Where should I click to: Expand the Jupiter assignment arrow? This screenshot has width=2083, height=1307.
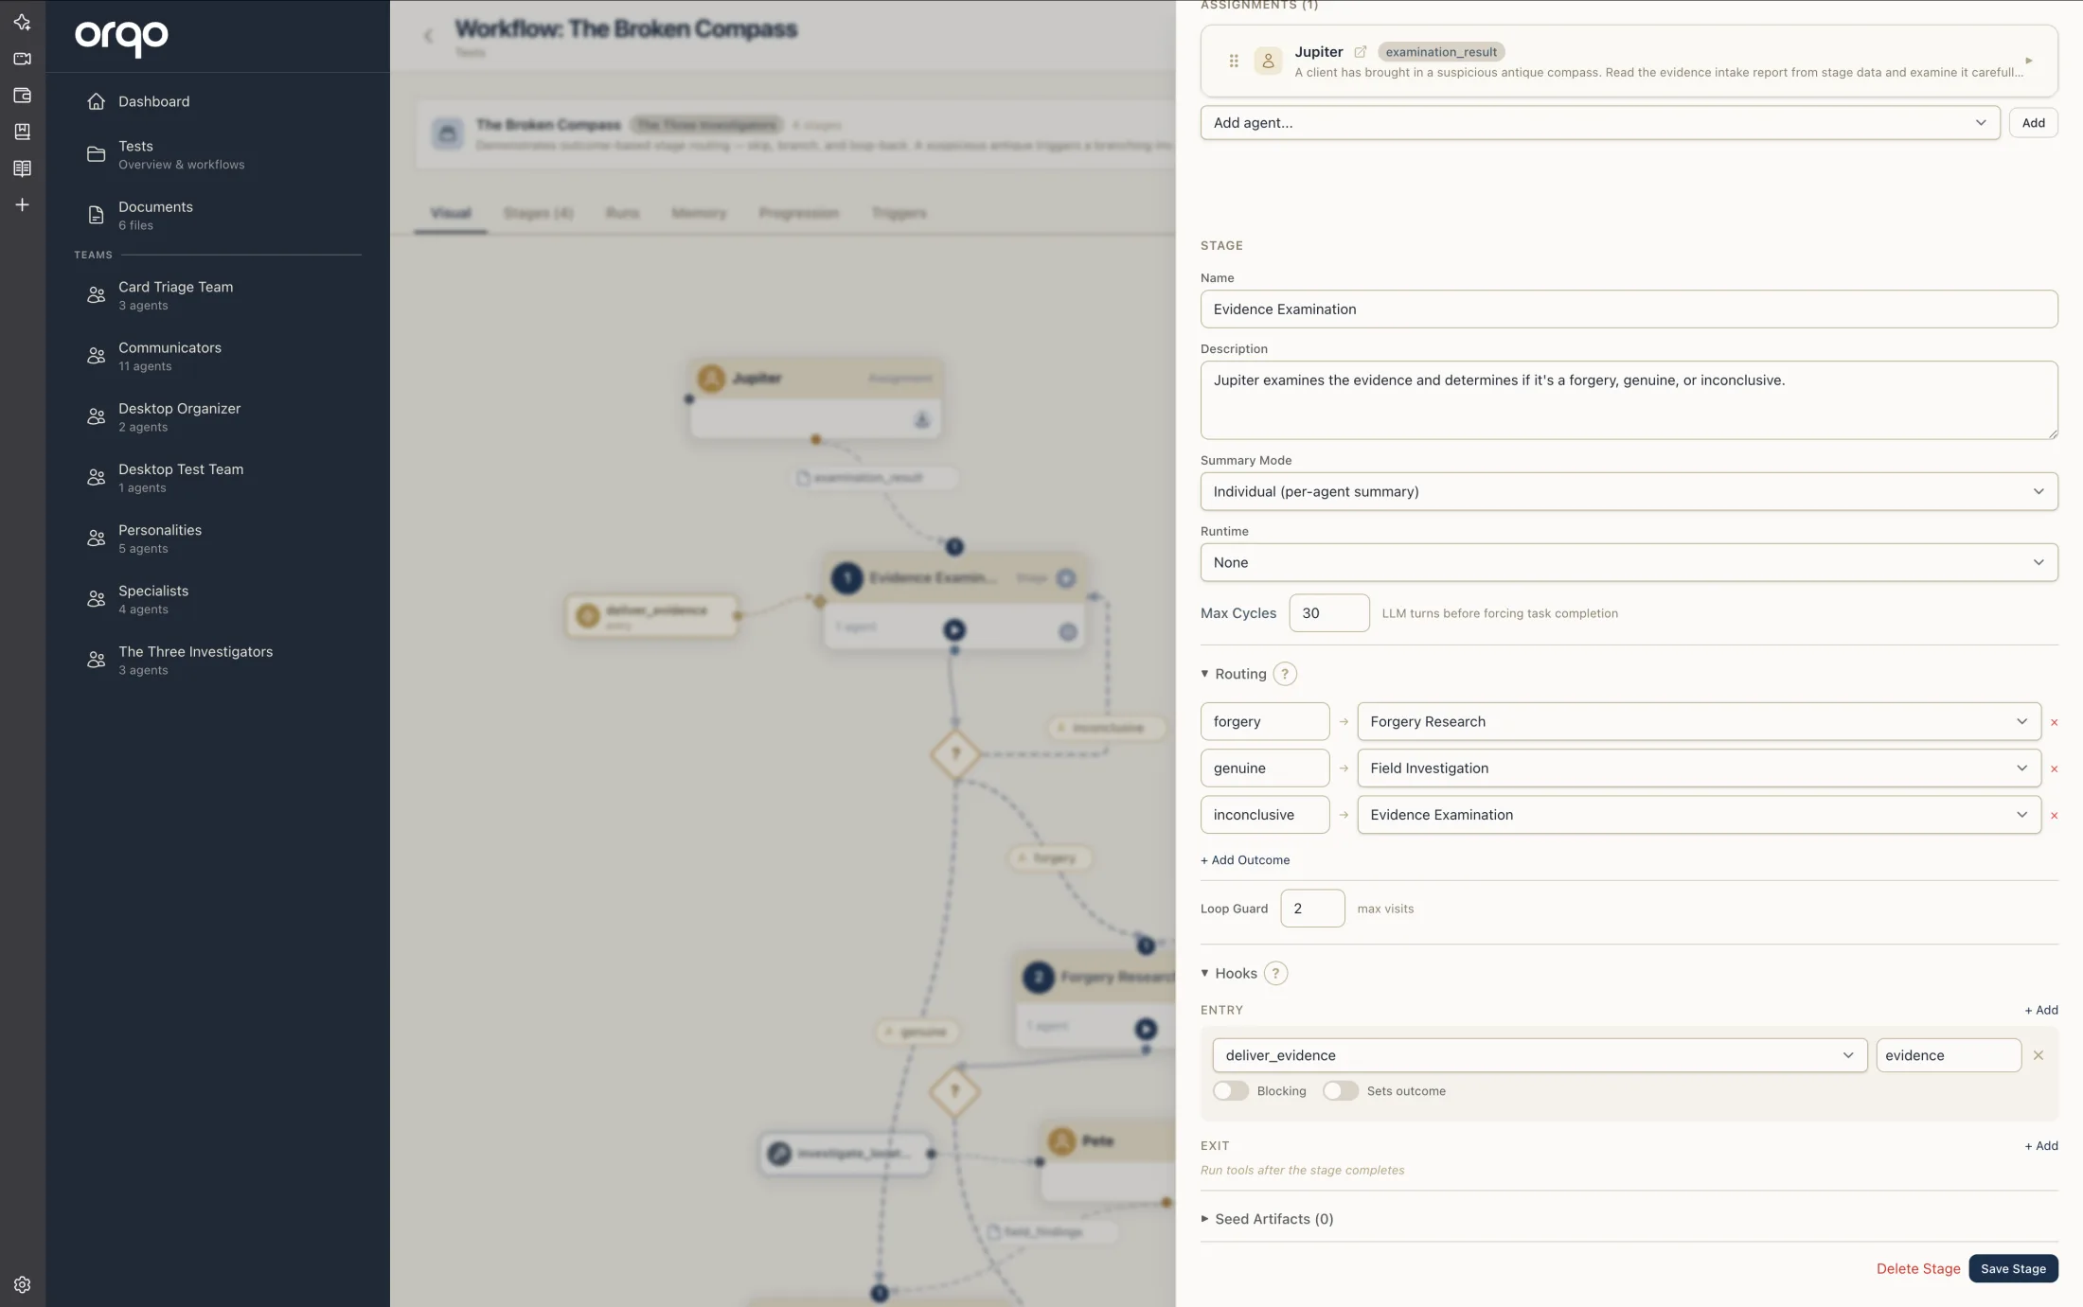(2029, 61)
